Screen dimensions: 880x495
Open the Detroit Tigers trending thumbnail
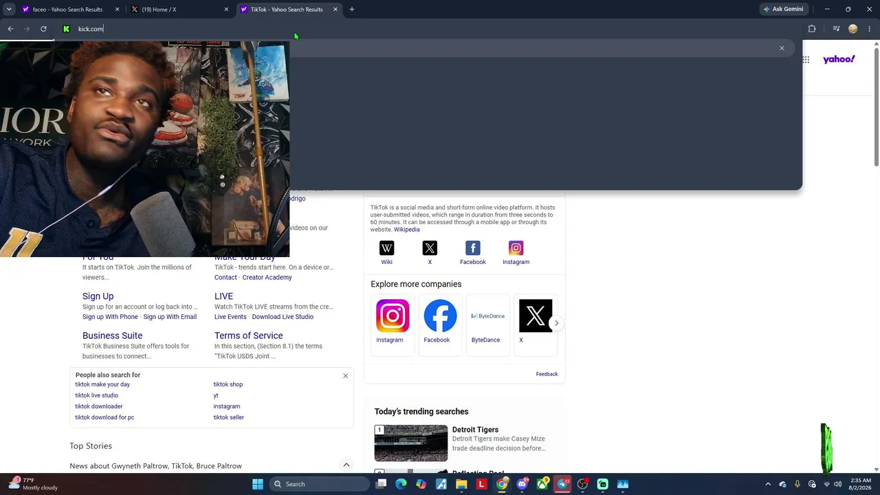click(x=411, y=443)
